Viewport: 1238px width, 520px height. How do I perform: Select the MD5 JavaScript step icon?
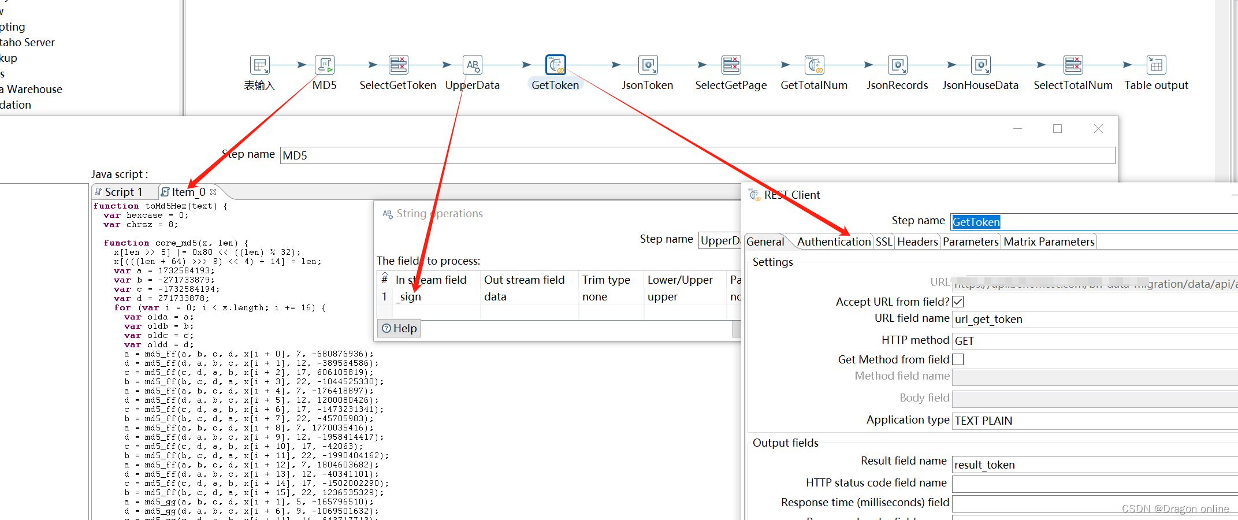pos(325,65)
